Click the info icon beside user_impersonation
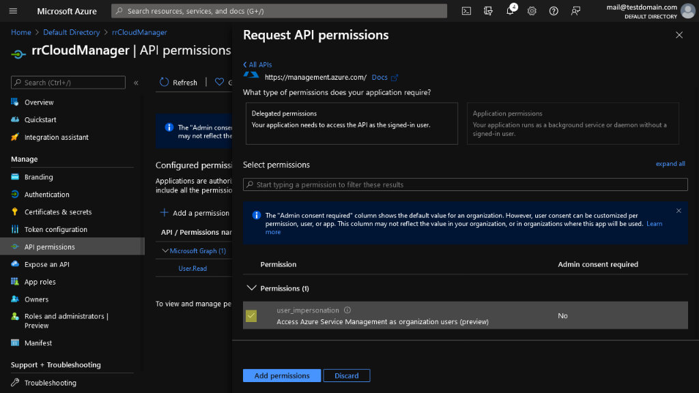Image resolution: width=699 pixels, height=393 pixels. (347, 310)
